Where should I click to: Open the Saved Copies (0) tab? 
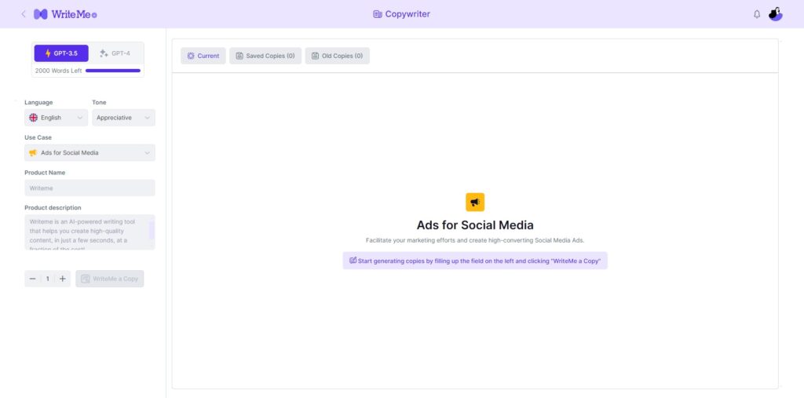pyautogui.click(x=265, y=56)
